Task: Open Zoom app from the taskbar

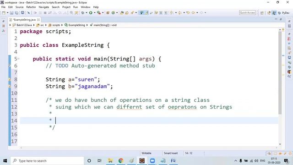Action: click(152, 161)
